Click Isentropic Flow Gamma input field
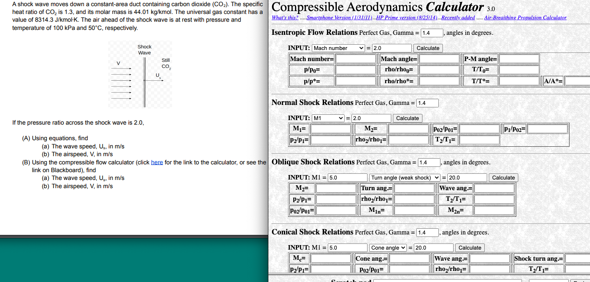Image resolution: width=590 pixels, height=282 pixels. pos(432,33)
